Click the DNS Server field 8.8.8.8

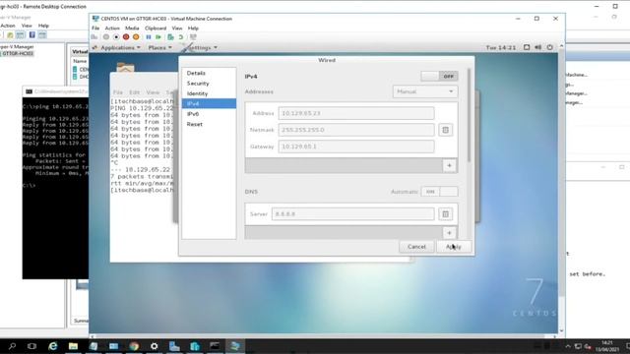353,214
